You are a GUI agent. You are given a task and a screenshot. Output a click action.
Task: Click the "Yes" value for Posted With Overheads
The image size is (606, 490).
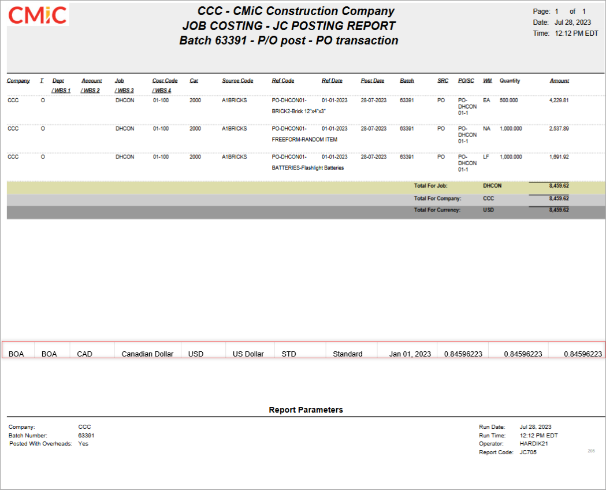[x=83, y=444]
